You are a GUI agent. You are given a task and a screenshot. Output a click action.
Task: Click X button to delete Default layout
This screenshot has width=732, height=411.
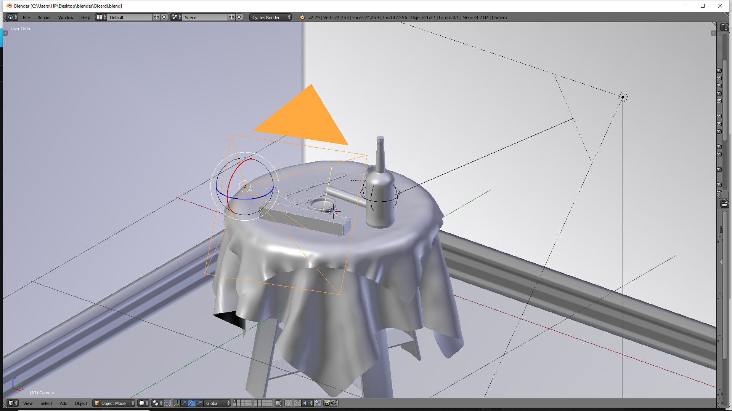164,17
